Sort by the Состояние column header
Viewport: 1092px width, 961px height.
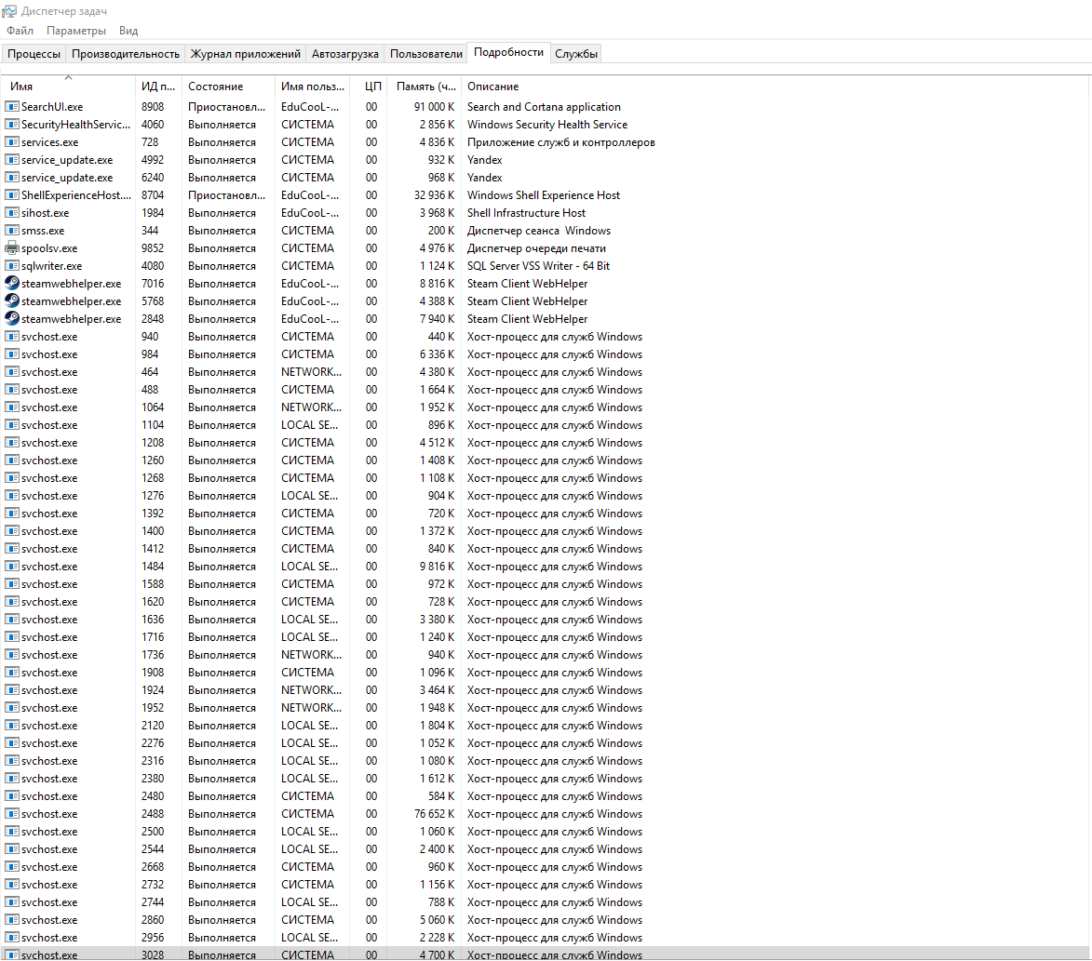[x=228, y=87]
